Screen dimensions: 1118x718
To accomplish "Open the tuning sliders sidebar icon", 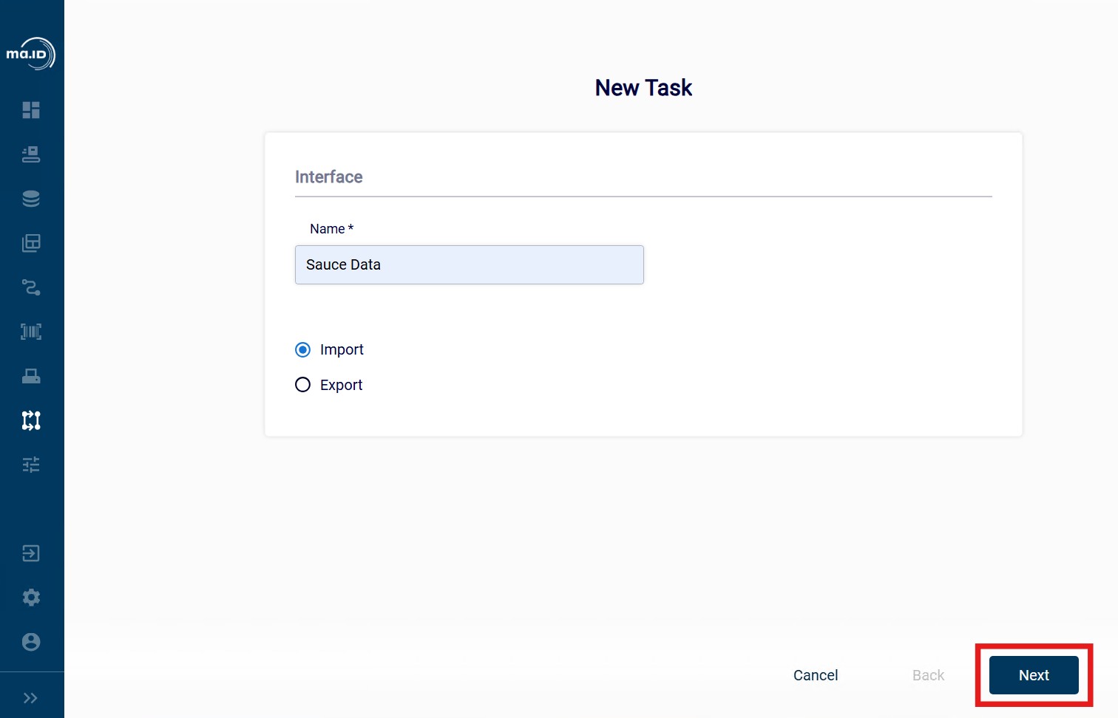I will [x=31, y=465].
